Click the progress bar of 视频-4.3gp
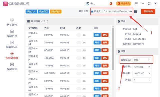This screenshot has height=97, width=160. 79,58
